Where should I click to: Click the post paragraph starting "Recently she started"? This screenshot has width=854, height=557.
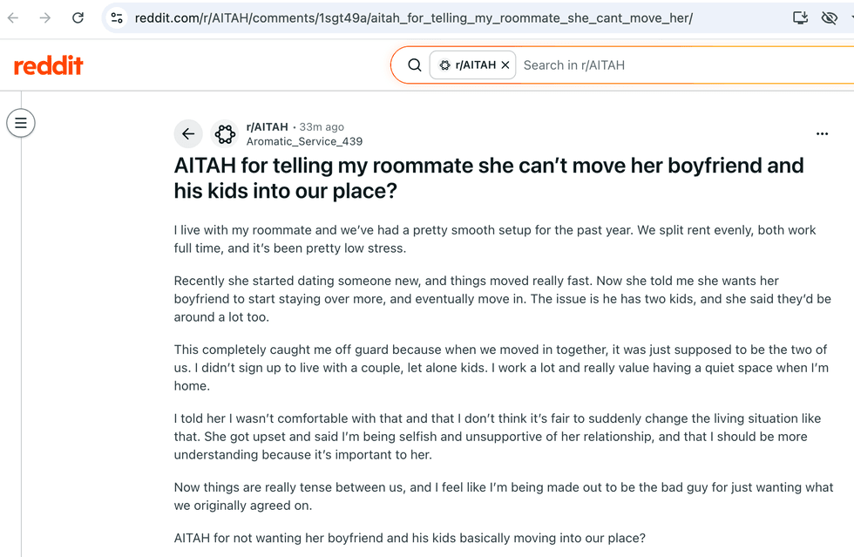pyautogui.click(x=502, y=299)
